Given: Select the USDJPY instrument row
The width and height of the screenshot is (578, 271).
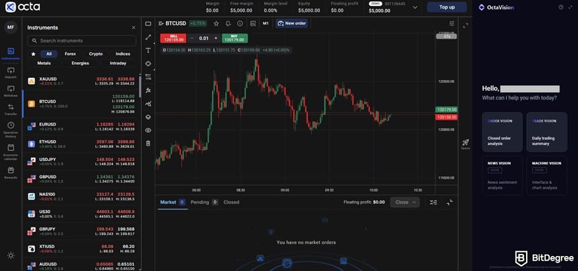Looking at the screenshot, I should [81, 162].
